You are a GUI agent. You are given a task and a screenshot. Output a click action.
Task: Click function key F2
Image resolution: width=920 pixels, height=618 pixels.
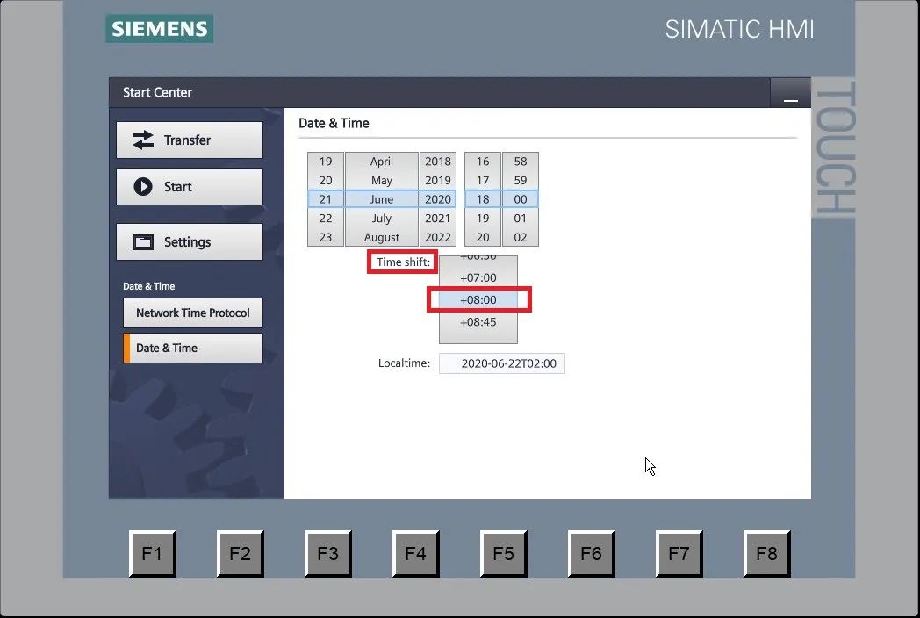tap(240, 553)
